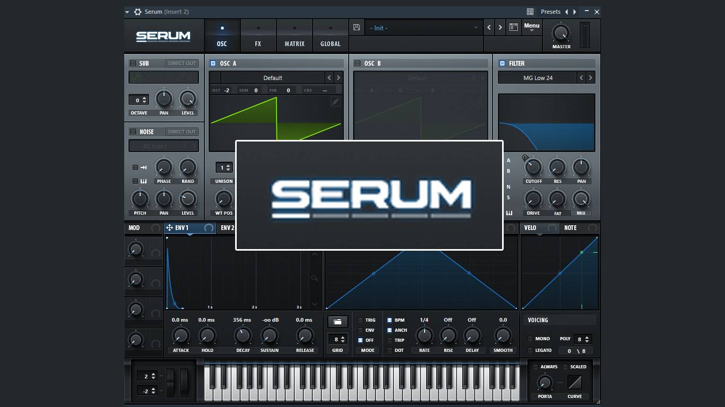Click the filter MIX label button
Viewport: 725px width, 407px height.
pos(581,213)
